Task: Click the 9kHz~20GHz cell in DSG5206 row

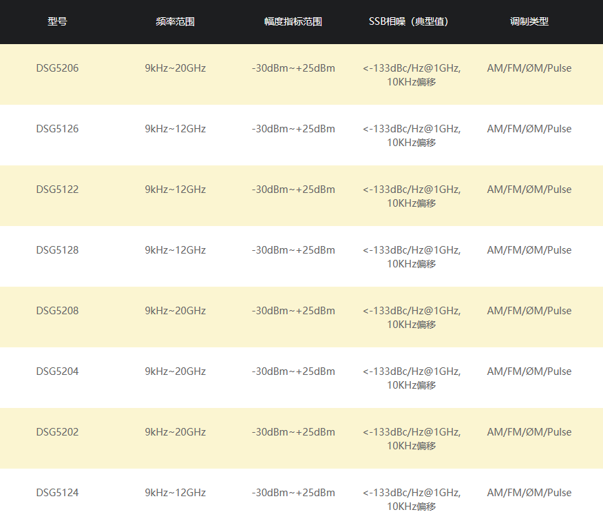Action: [x=175, y=68]
